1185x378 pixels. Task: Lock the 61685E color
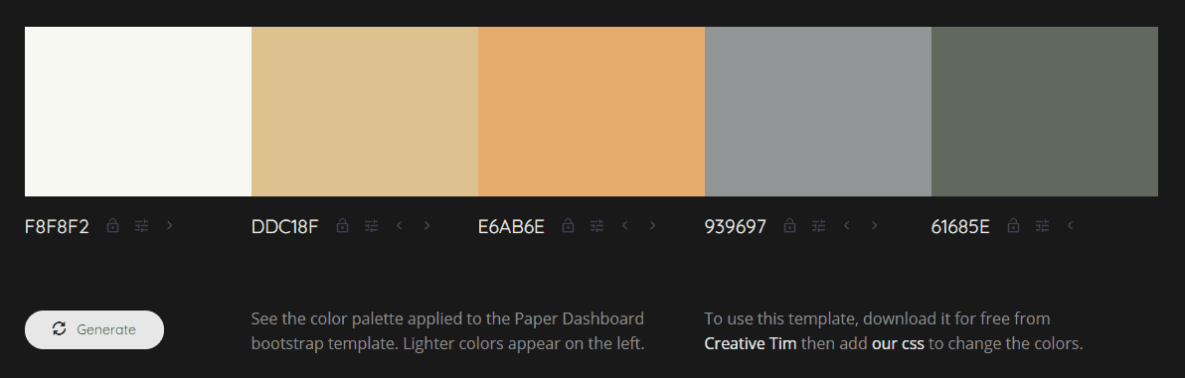(x=1013, y=225)
